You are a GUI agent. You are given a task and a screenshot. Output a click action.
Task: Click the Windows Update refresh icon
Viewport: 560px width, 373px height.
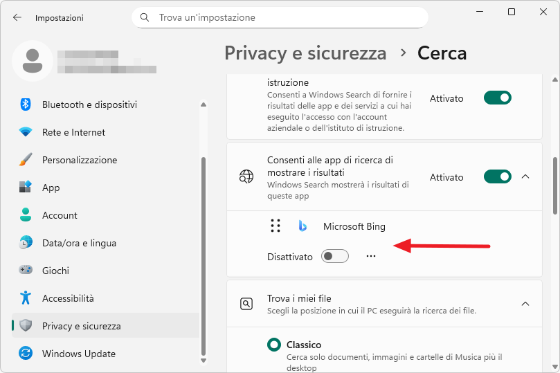click(x=26, y=354)
